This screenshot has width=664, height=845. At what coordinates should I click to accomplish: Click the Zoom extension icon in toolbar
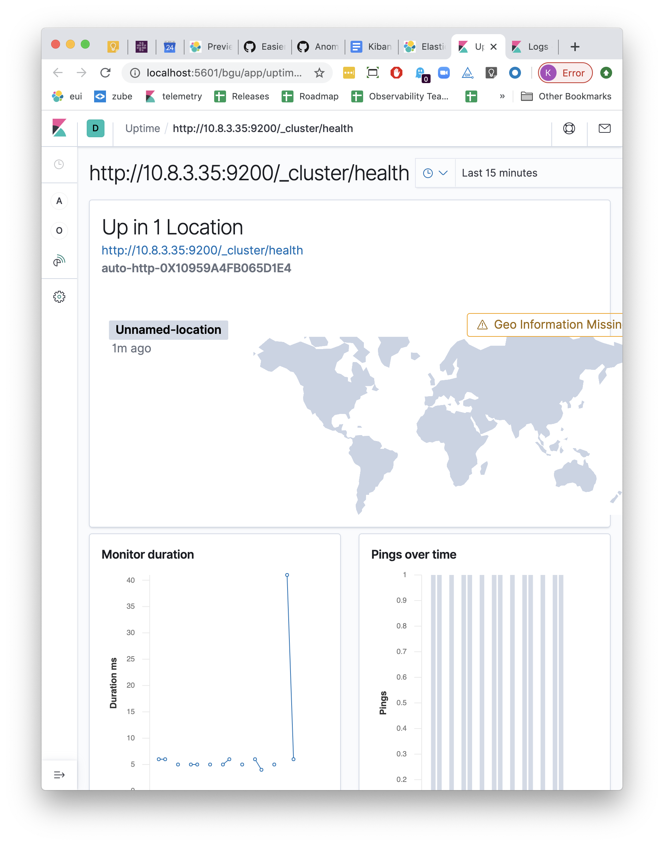[x=444, y=73]
